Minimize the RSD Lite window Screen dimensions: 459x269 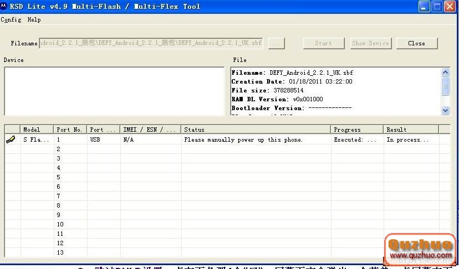click(x=424, y=7)
